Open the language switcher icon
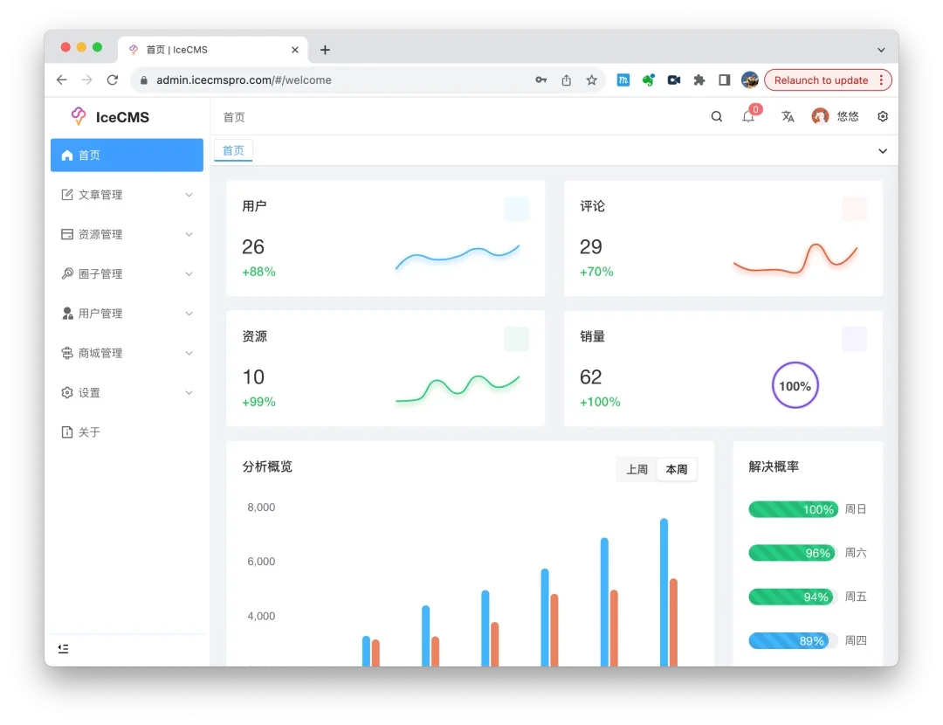The width and height of the screenshot is (943, 725). (x=788, y=115)
